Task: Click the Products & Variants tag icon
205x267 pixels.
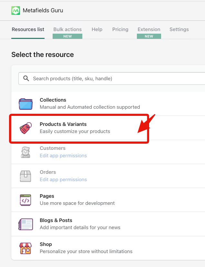Action: click(x=26, y=128)
